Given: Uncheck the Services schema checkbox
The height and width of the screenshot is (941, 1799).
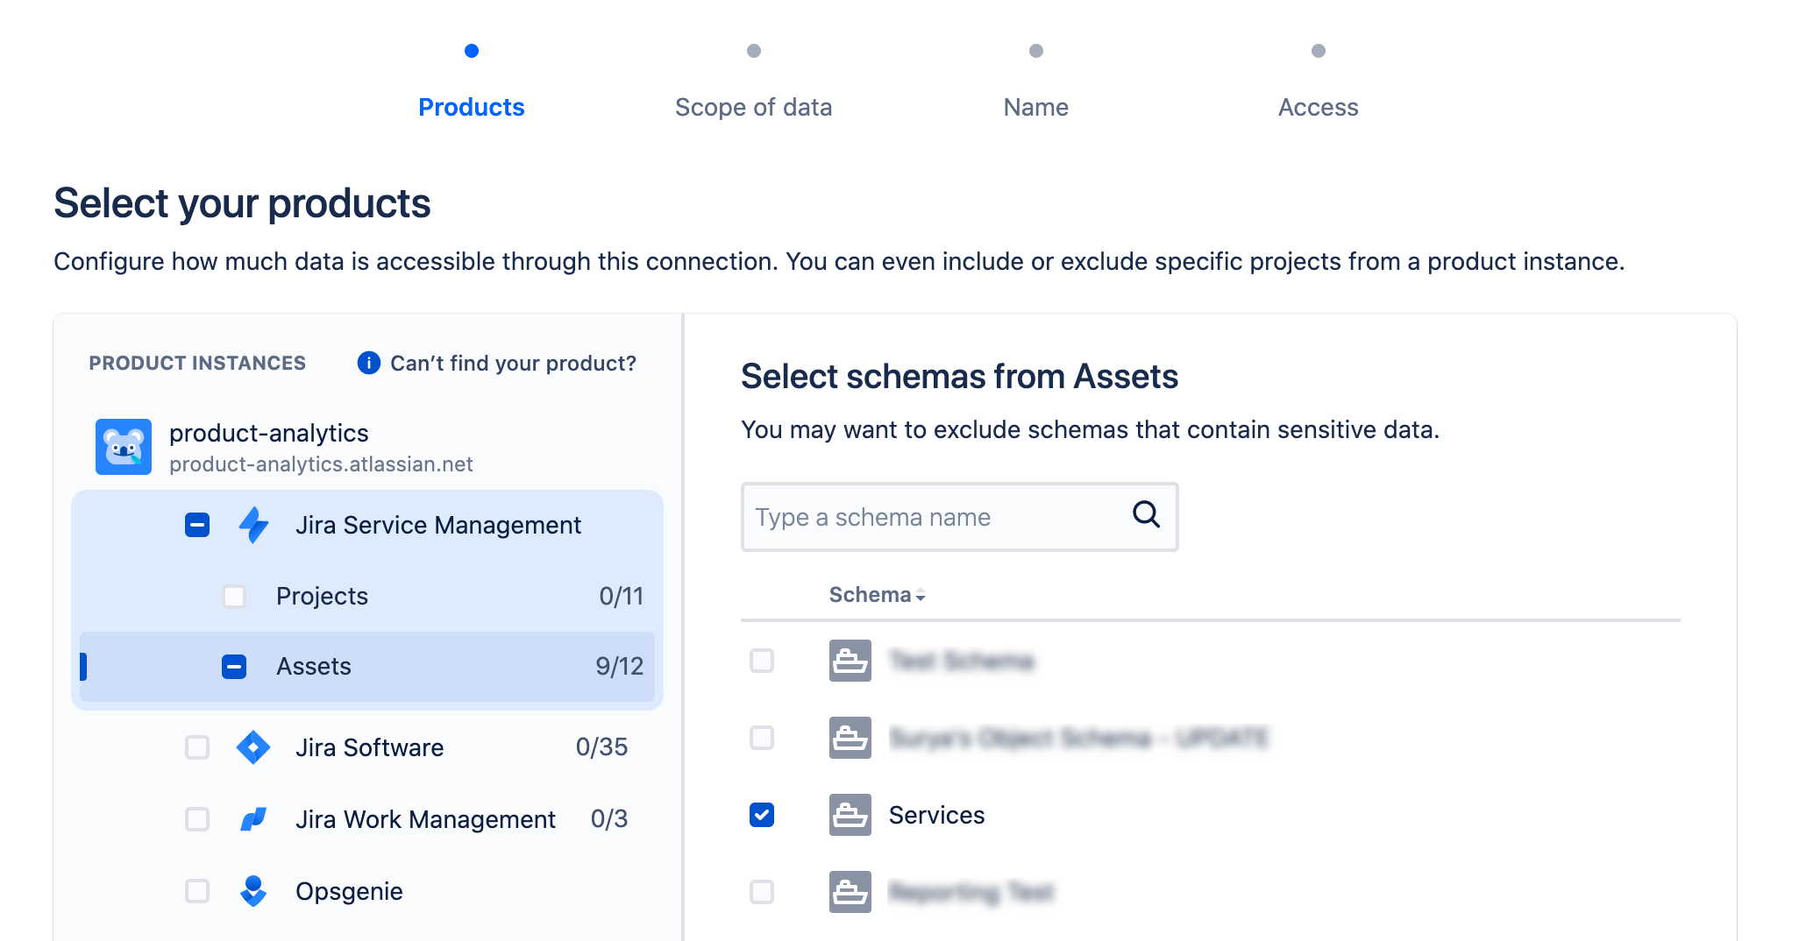Looking at the screenshot, I should (x=762, y=815).
